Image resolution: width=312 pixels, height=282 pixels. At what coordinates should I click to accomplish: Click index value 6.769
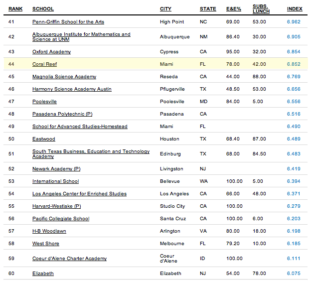(294, 77)
